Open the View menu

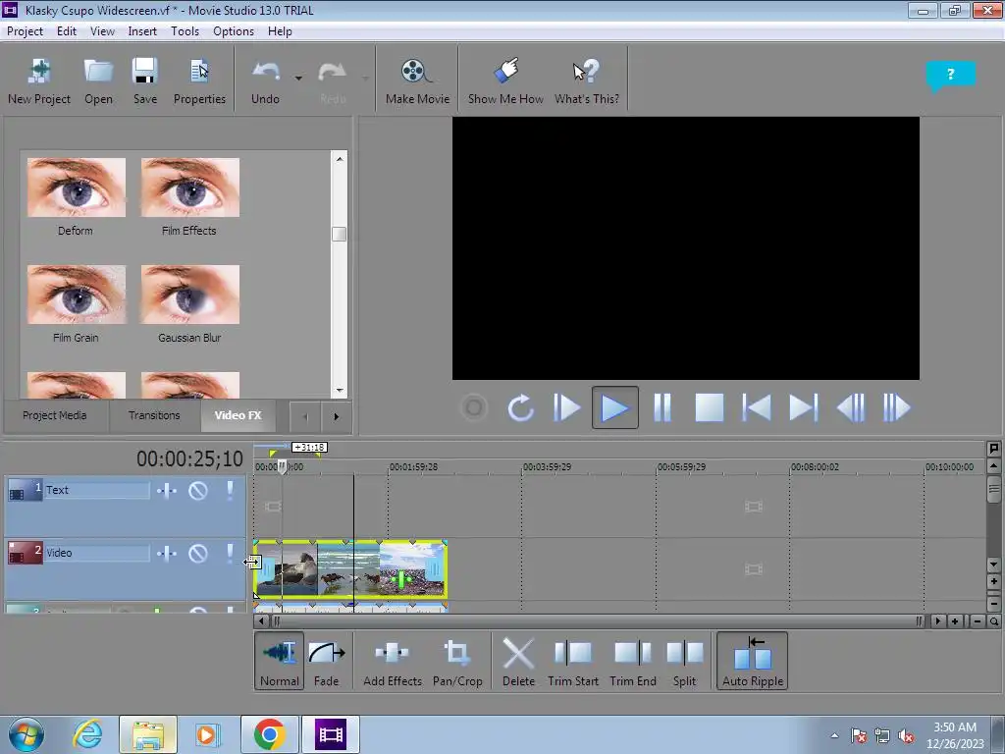click(x=102, y=31)
